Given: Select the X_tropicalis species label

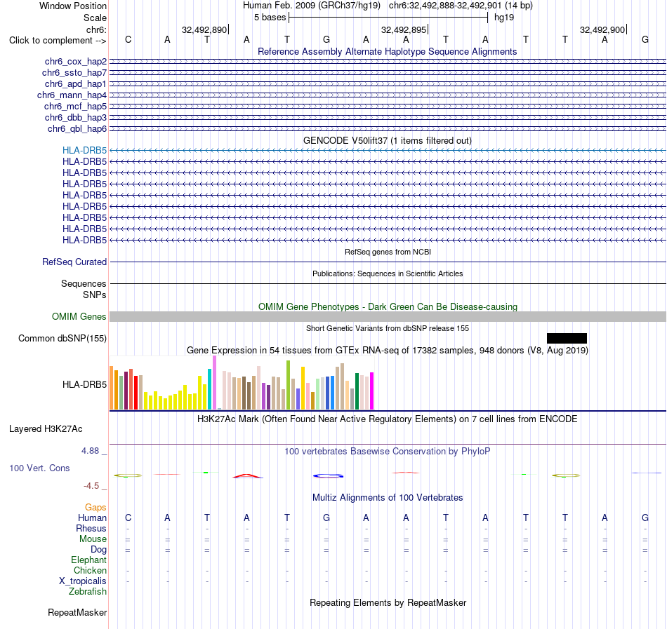Looking at the screenshot, I should [x=83, y=581].
